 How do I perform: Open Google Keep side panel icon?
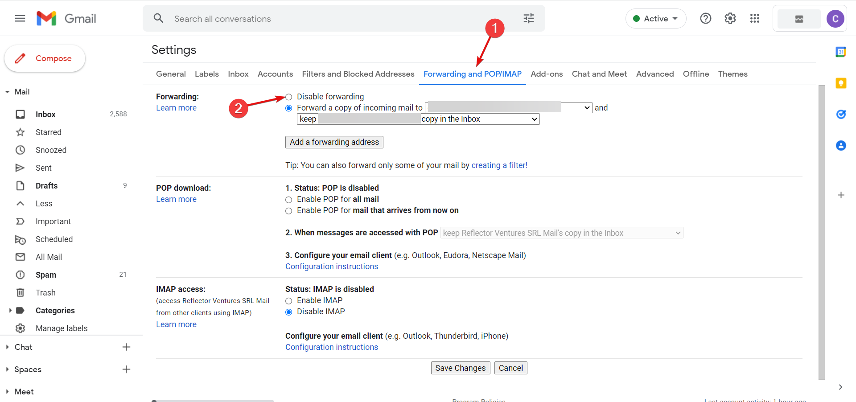tap(841, 83)
